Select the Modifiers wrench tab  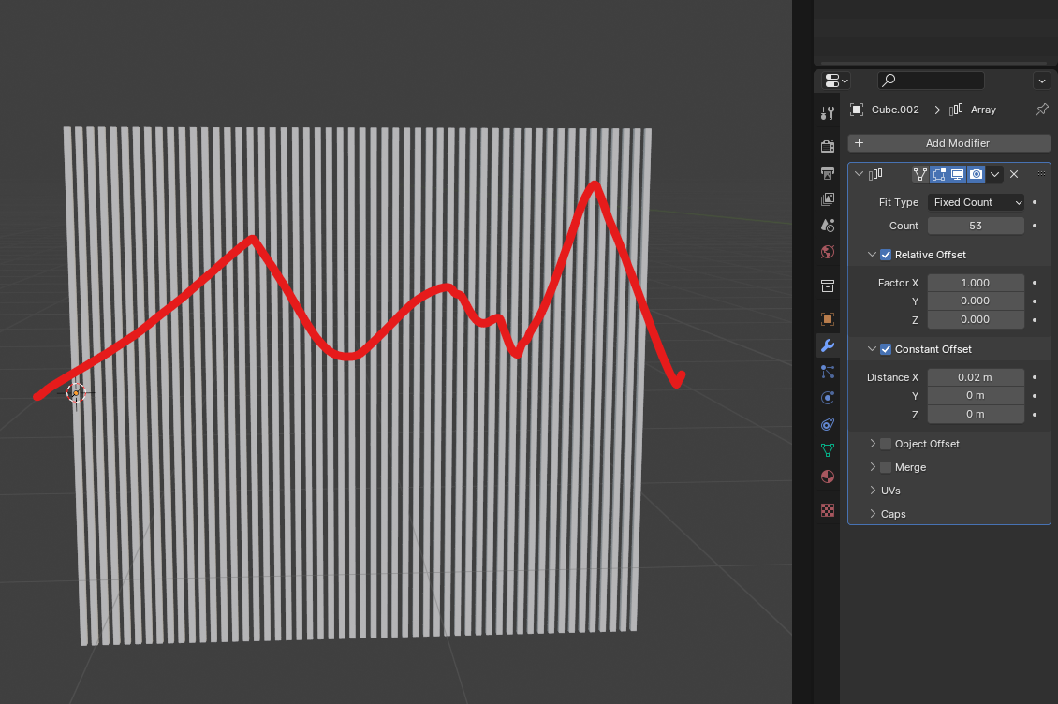click(828, 345)
